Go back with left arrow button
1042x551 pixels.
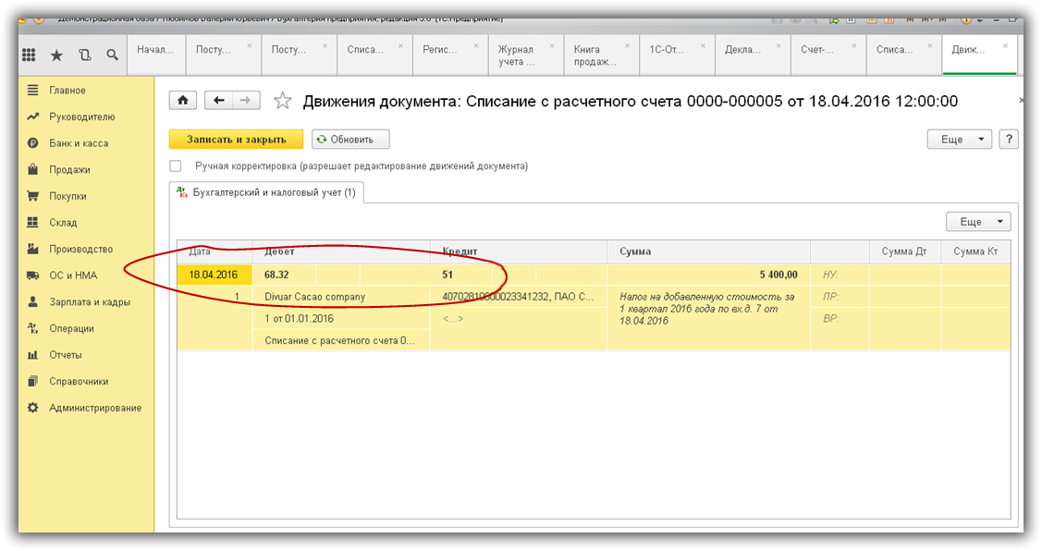218,101
